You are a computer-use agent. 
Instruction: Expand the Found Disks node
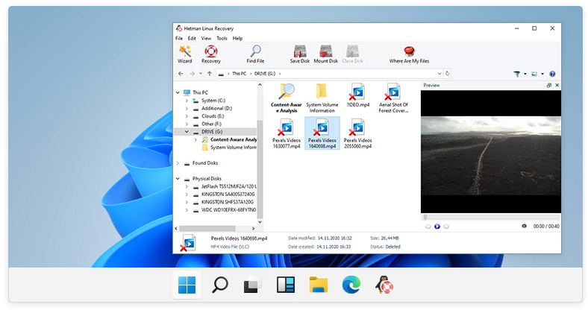pos(178,163)
